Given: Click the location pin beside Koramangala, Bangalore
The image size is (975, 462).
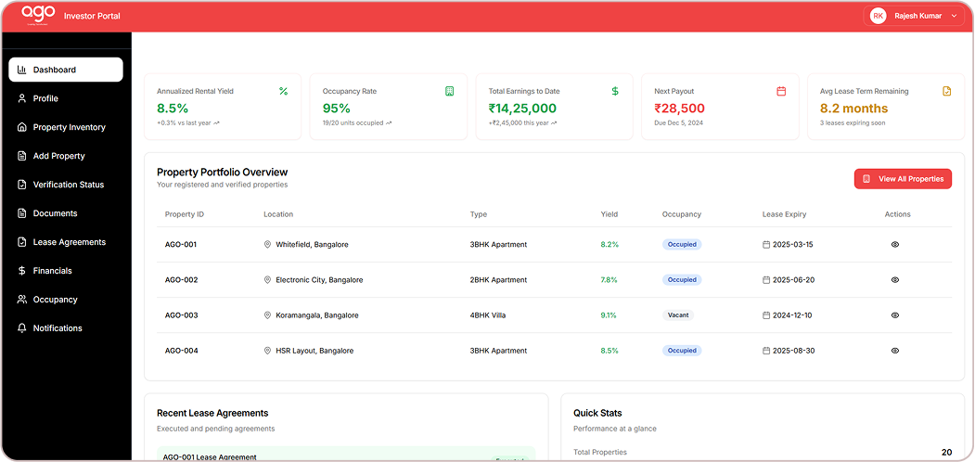Looking at the screenshot, I should 267,315.
